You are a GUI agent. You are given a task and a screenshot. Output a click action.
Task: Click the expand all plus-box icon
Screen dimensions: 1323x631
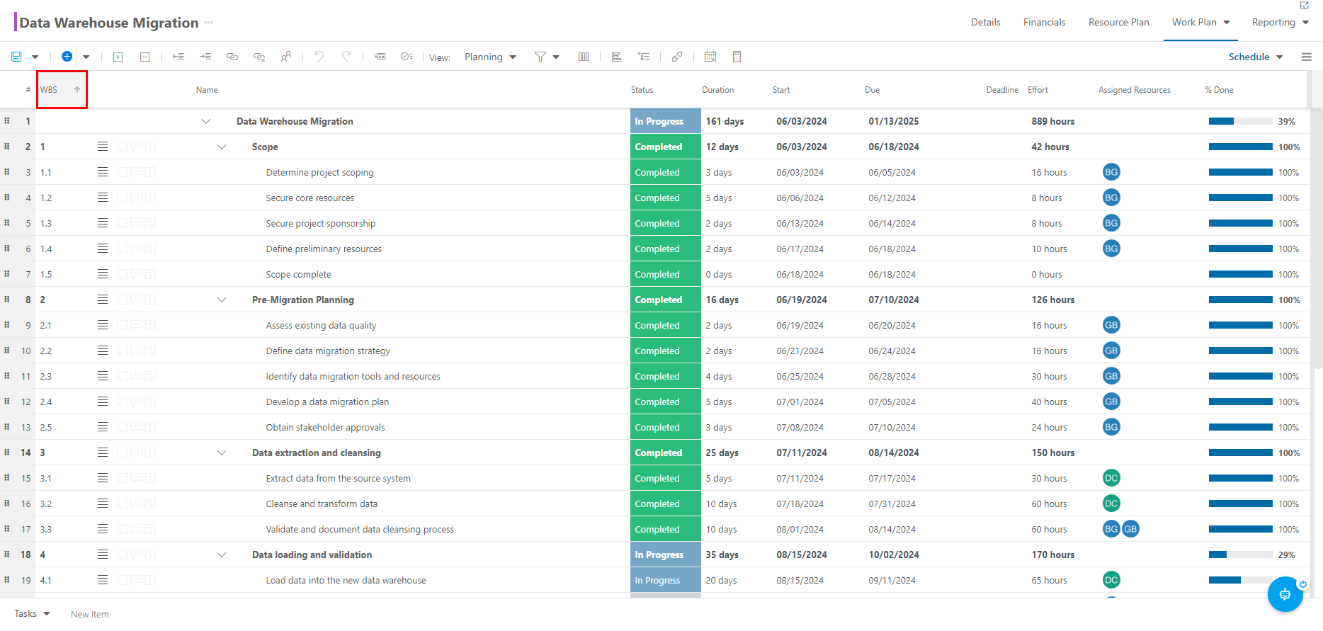[118, 57]
